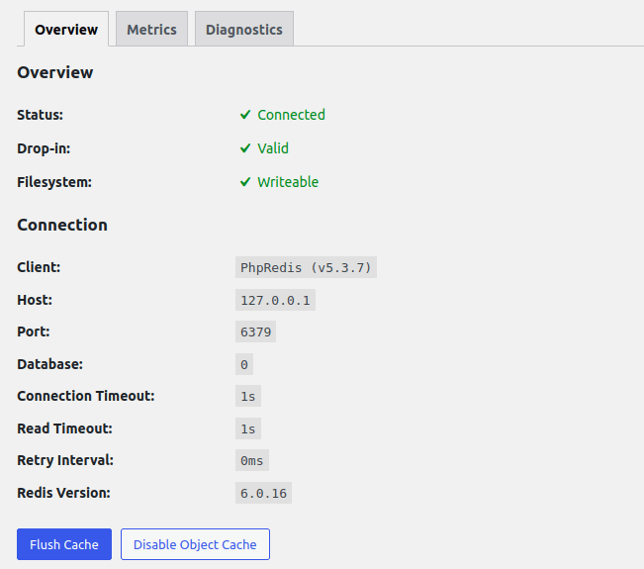Select the Overview tab
The height and width of the screenshot is (569, 644).
click(x=66, y=30)
